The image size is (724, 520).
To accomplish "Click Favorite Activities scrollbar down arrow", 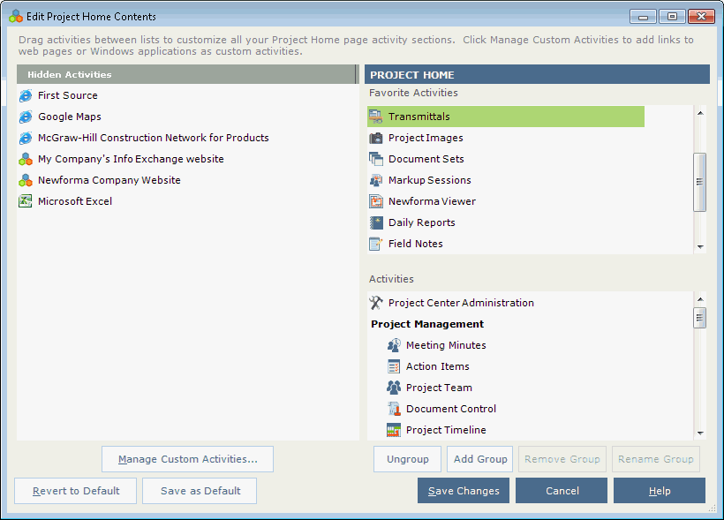I will pos(700,246).
